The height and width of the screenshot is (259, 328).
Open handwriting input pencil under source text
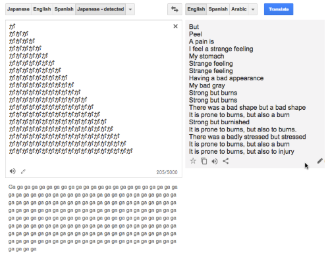[x=23, y=172]
